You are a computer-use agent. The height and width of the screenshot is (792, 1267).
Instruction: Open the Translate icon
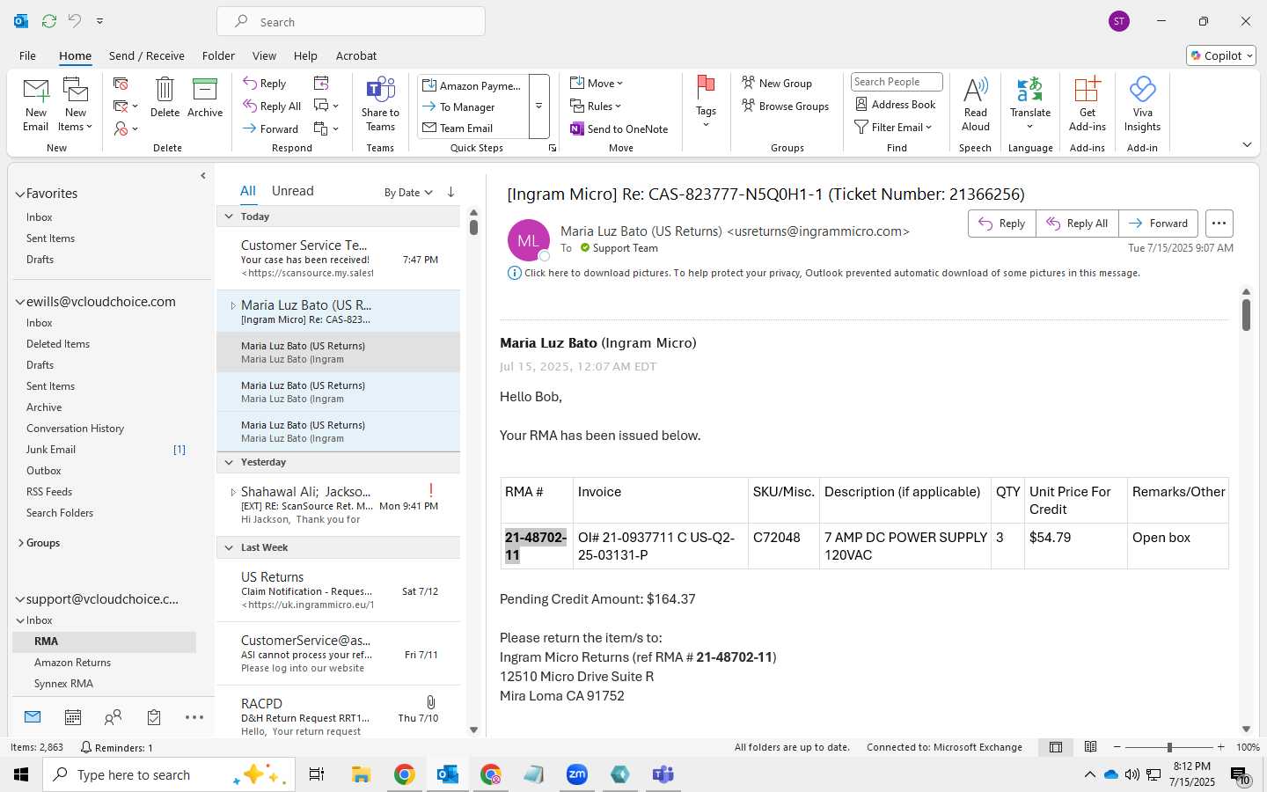pos(1030,105)
